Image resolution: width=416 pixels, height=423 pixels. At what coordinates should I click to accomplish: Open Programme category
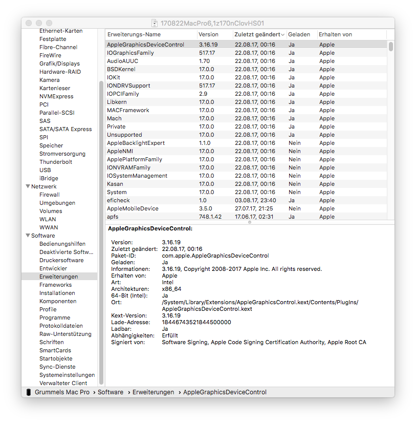click(55, 318)
